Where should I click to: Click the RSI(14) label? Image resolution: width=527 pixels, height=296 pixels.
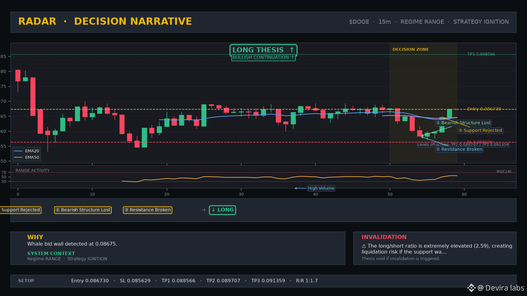[504, 172]
